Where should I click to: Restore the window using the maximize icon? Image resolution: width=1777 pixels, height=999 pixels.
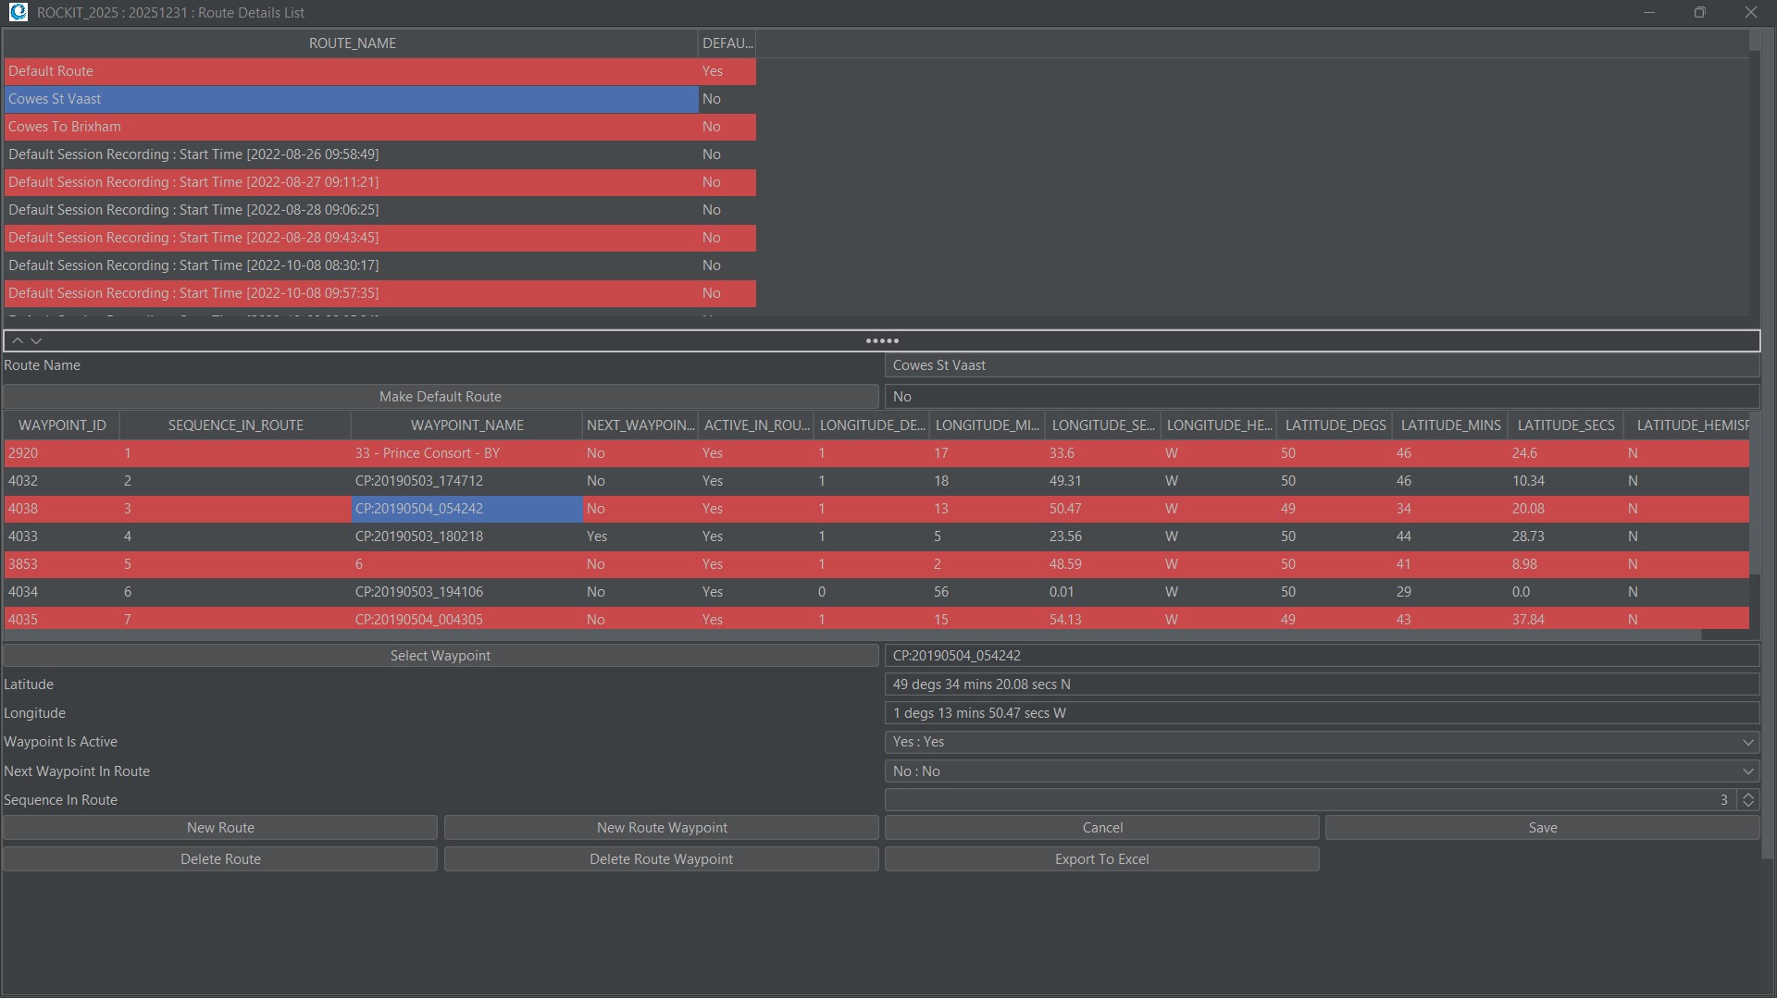point(1699,12)
